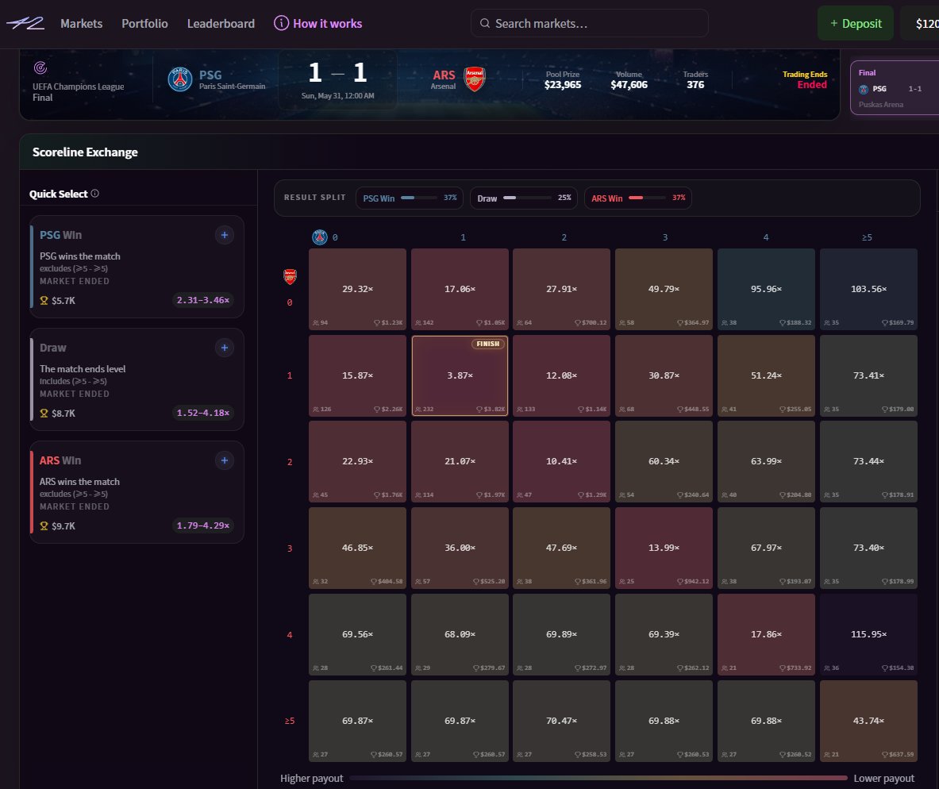Select the 13.99× scoreline cell
939x789 pixels.
[664, 548]
